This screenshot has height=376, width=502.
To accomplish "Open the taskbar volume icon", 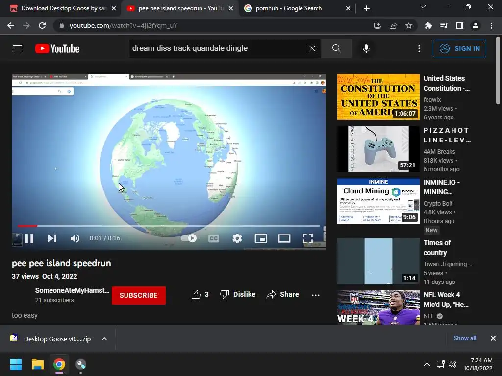I will (452, 364).
